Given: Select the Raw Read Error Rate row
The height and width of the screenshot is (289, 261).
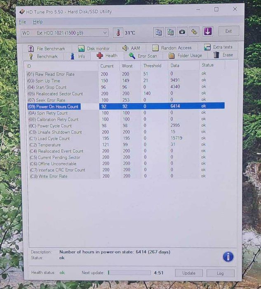Looking at the screenshot, I should (125, 74).
